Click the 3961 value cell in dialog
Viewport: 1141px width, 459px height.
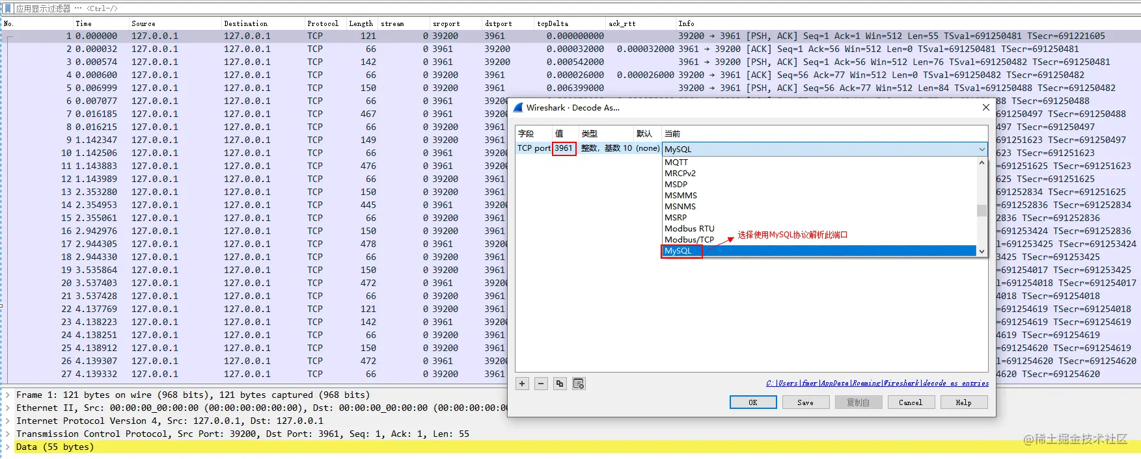(564, 148)
